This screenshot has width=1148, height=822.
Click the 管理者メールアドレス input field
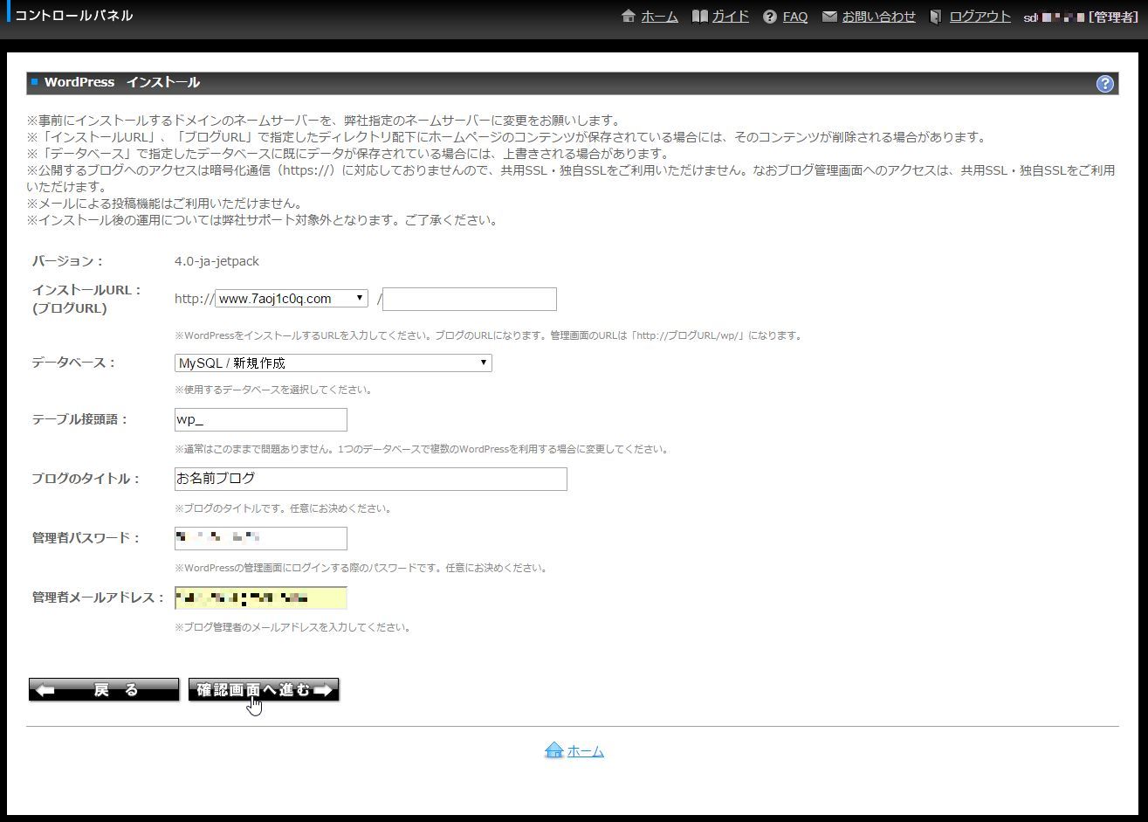click(261, 598)
